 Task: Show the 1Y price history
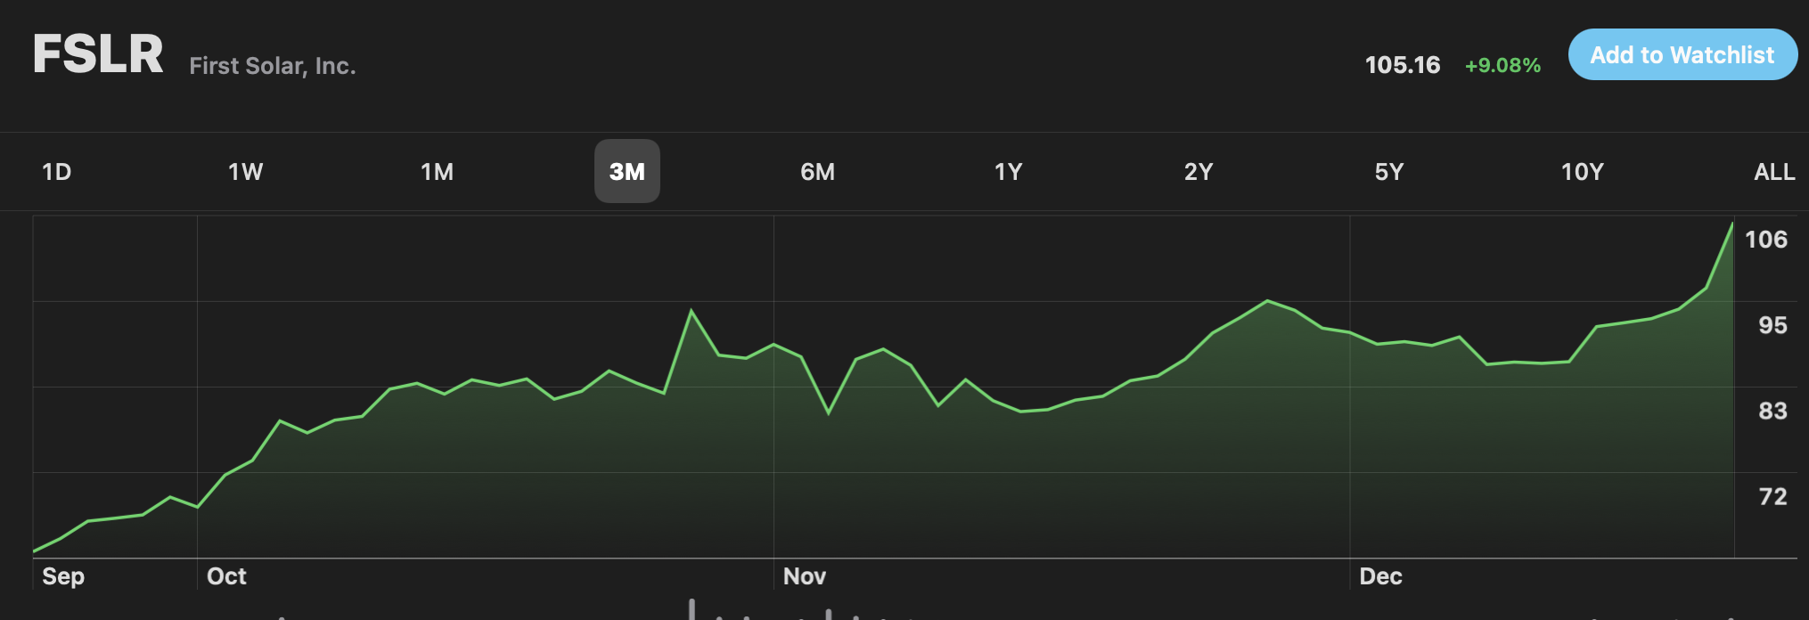pyautogui.click(x=1009, y=172)
